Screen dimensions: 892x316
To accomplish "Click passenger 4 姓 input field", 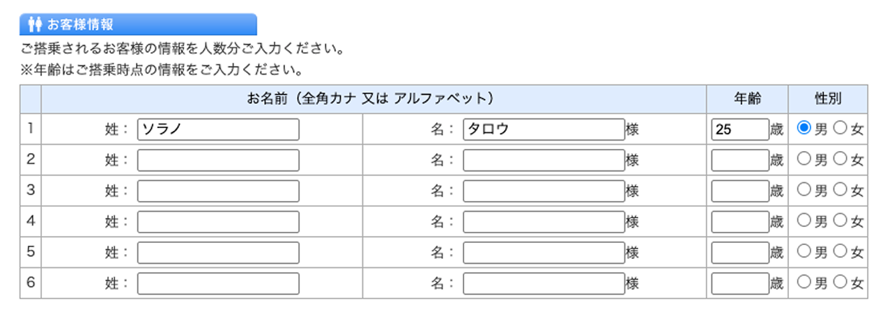I will [218, 222].
